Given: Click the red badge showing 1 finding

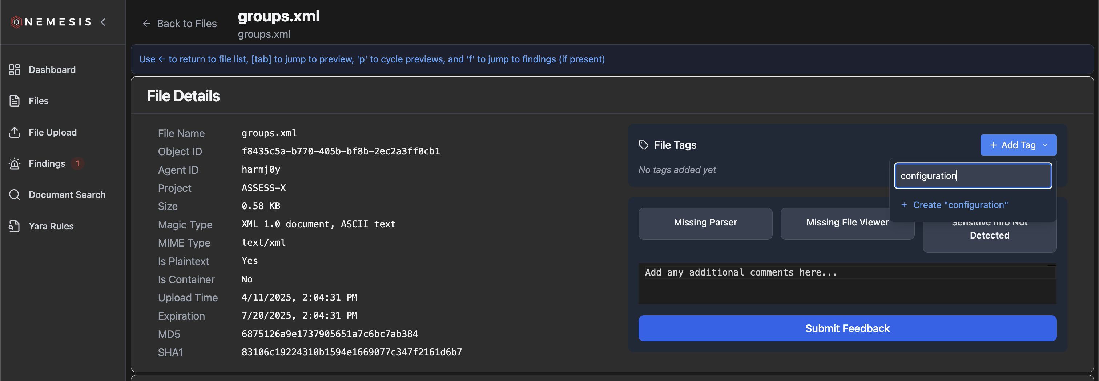Looking at the screenshot, I should click(77, 163).
